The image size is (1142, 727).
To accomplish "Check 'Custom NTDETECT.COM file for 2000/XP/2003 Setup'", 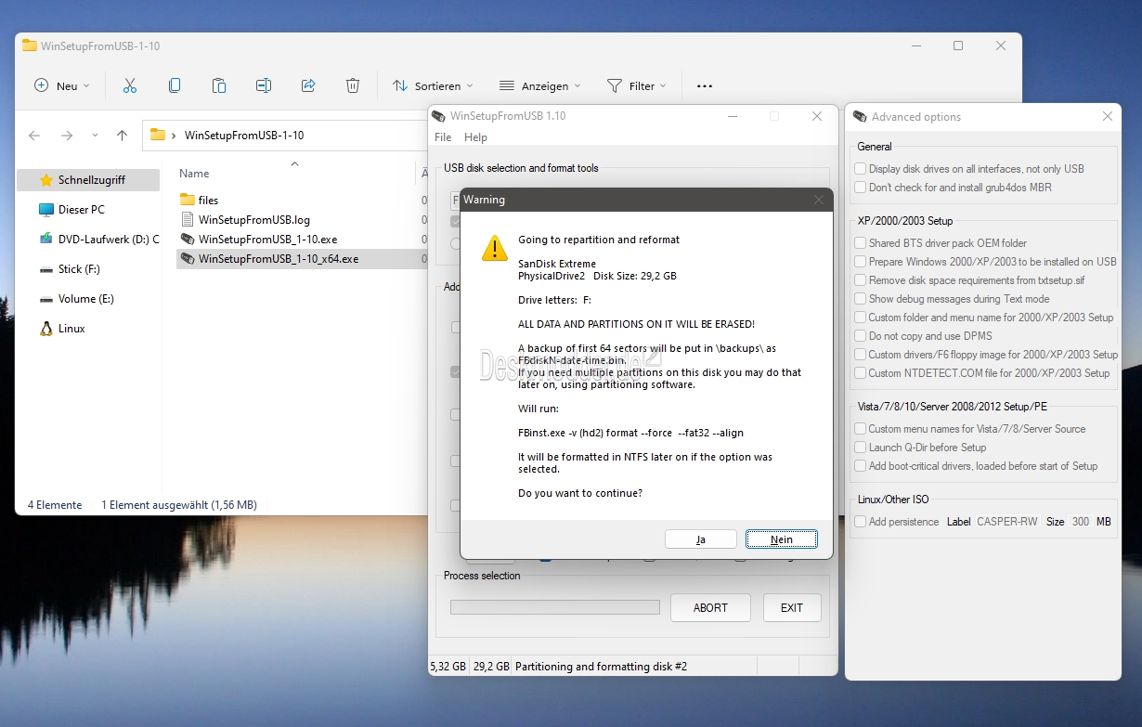I will point(861,373).
